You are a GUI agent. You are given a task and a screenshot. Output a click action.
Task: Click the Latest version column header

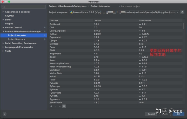[160, 21]
